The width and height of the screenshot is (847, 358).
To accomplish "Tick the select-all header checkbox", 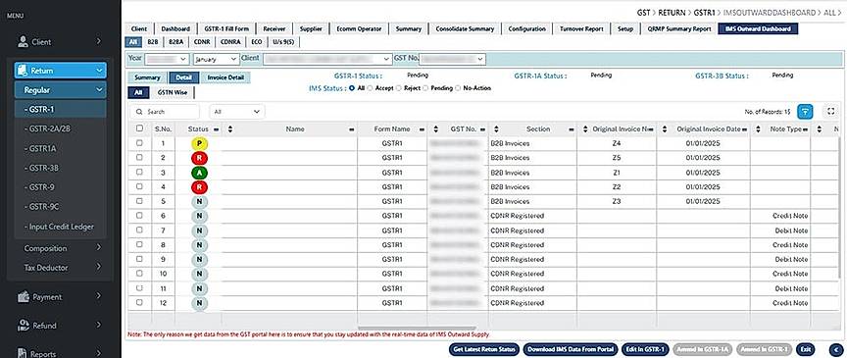I will click(x=140, y=128).
